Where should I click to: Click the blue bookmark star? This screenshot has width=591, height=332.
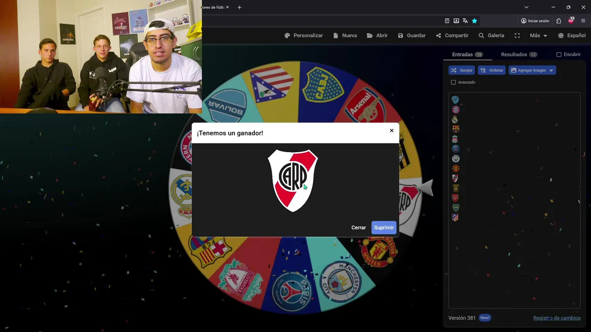tap(474, 21)
